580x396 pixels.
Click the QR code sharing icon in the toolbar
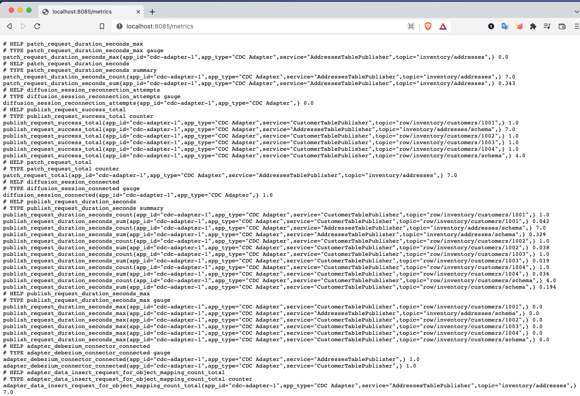pyautogui.click(x=411, y=26)
